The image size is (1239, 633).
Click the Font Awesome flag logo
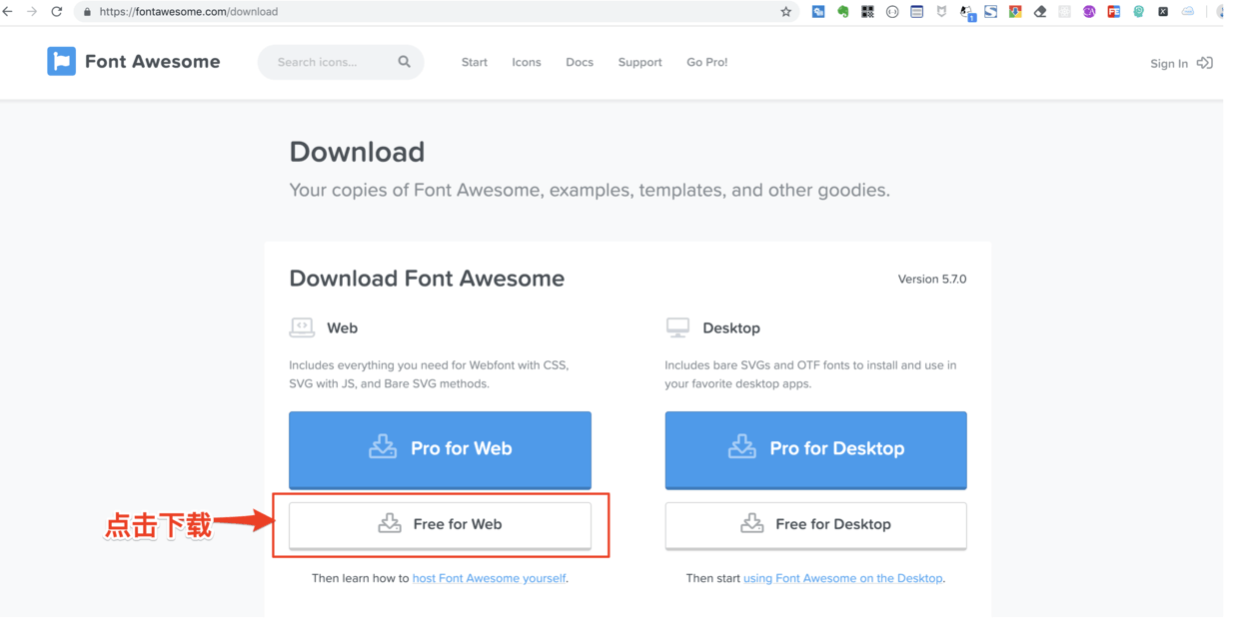pos(61,61)
